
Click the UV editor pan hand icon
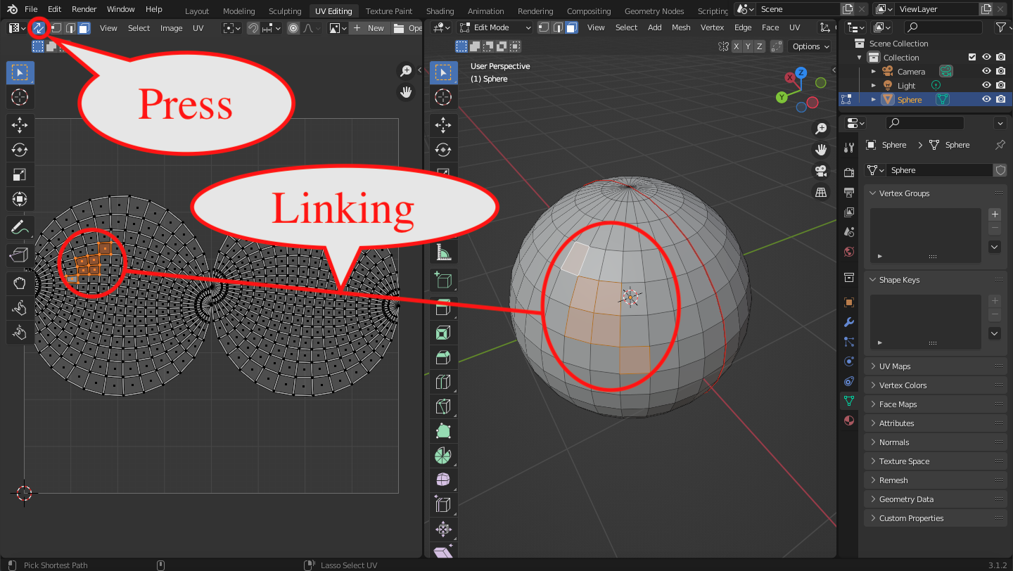(406, 91)
